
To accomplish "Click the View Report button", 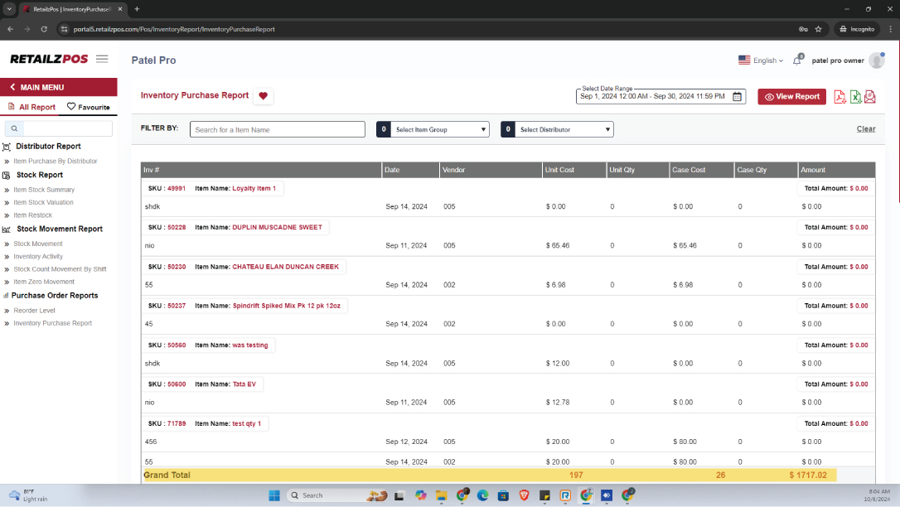I will pos(791,97).
